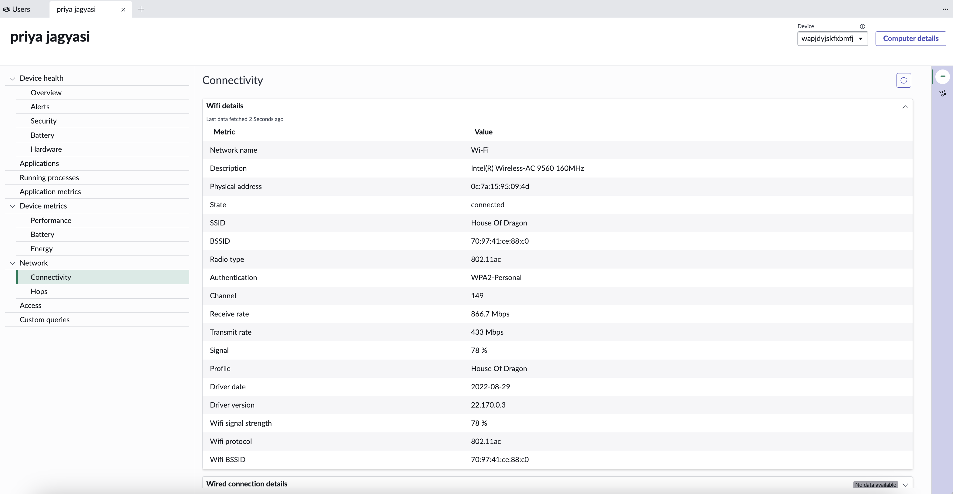Open Energy in the sidebar
Viewport: 953px width, 494px height.
(42, 249)
